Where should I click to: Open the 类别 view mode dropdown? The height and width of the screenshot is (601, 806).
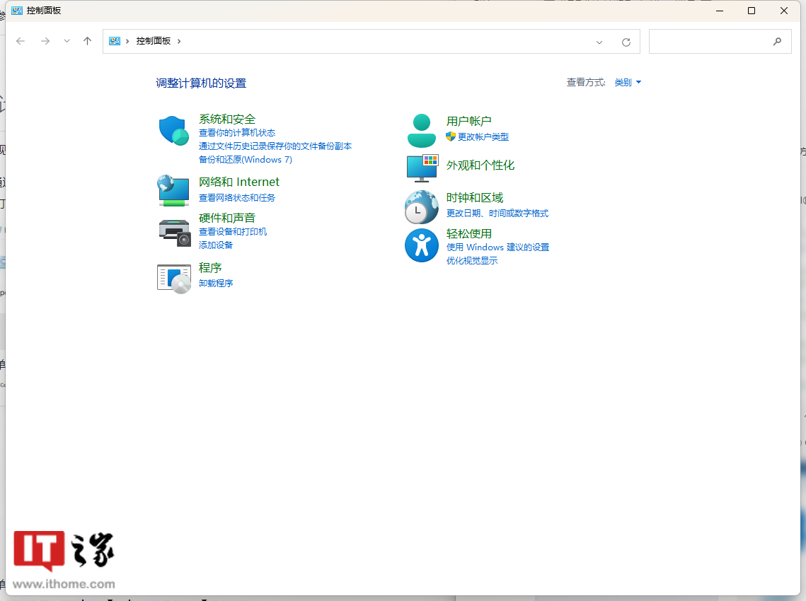[627, 82]
